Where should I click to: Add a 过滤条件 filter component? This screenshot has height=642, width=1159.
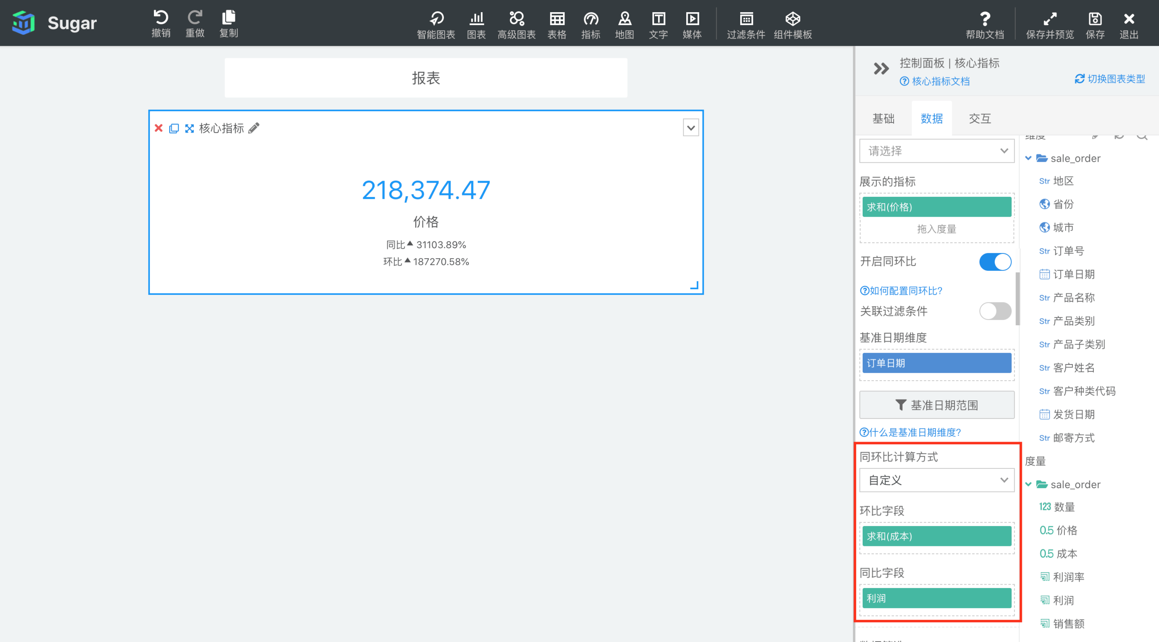746,25
